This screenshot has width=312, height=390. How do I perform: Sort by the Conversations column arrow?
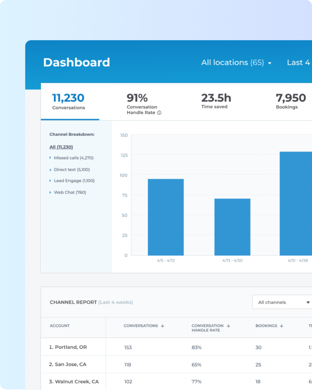pyautogui.click(x=162, y=326)
